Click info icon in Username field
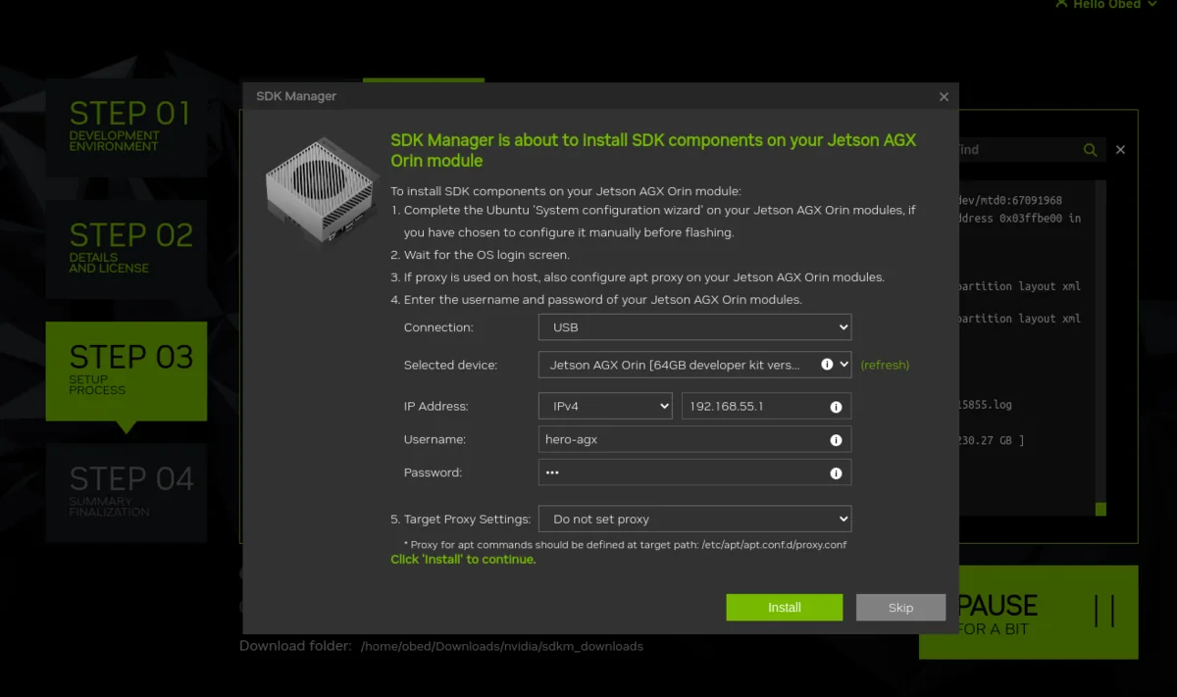The image size is (1177, 697). [837, 440]
